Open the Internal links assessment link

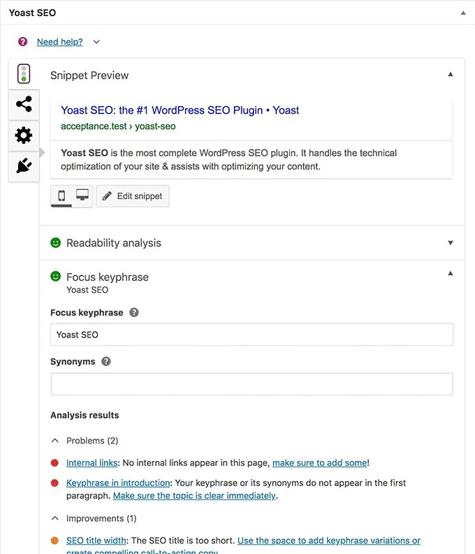tap(92, 462)
